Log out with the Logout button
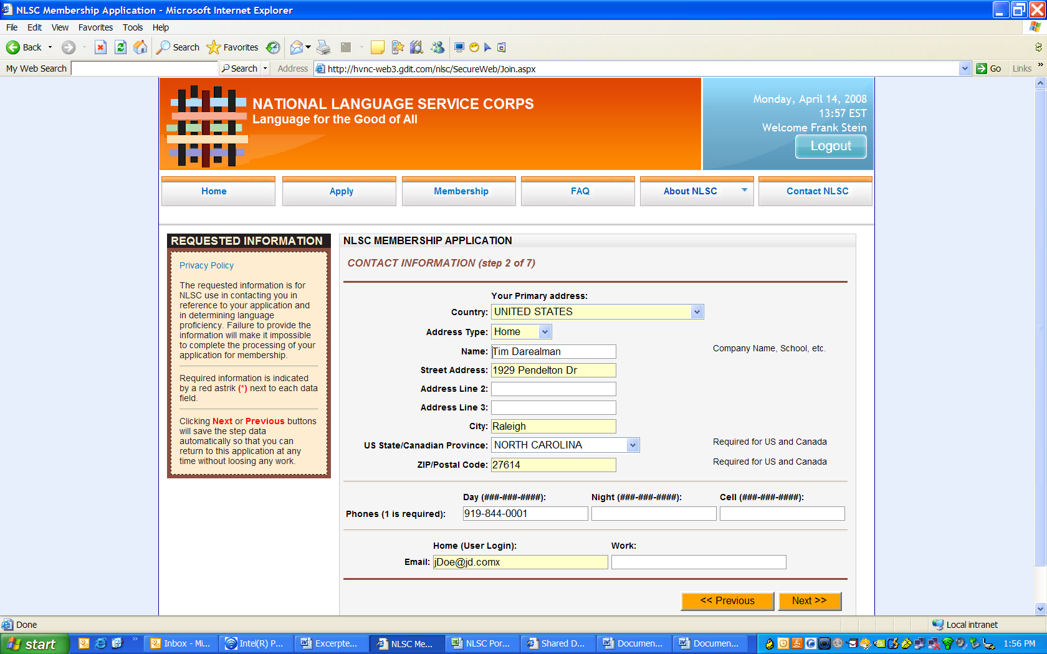The width and height of the screenshot is (1047, 654). click(x=831, y=146)
